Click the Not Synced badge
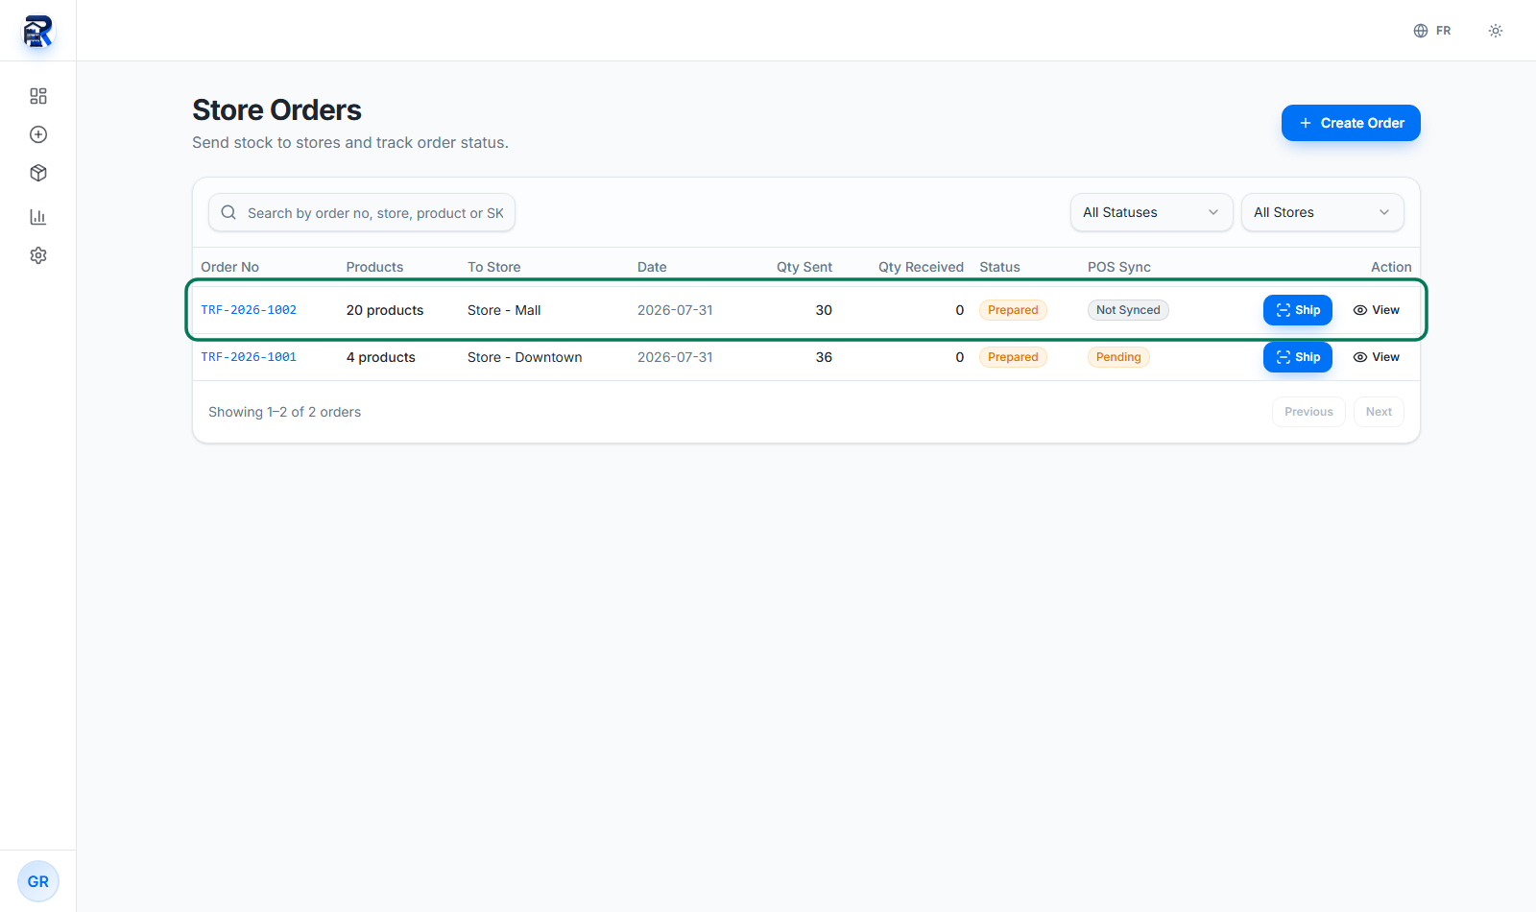 tap(1128, 310)
